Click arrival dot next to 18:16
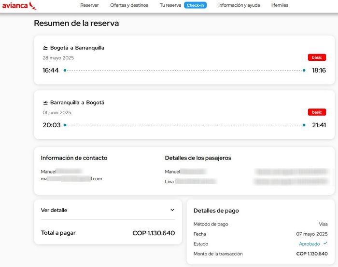The height and width of the screenshot is (267, 338). coord(304,70)
